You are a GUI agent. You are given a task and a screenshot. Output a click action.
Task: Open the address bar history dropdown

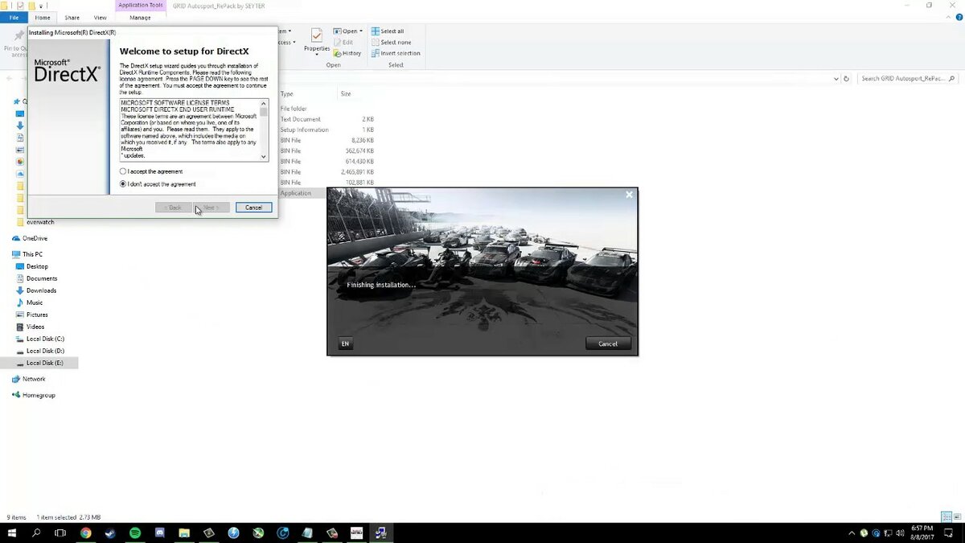(x=836, y=79)
